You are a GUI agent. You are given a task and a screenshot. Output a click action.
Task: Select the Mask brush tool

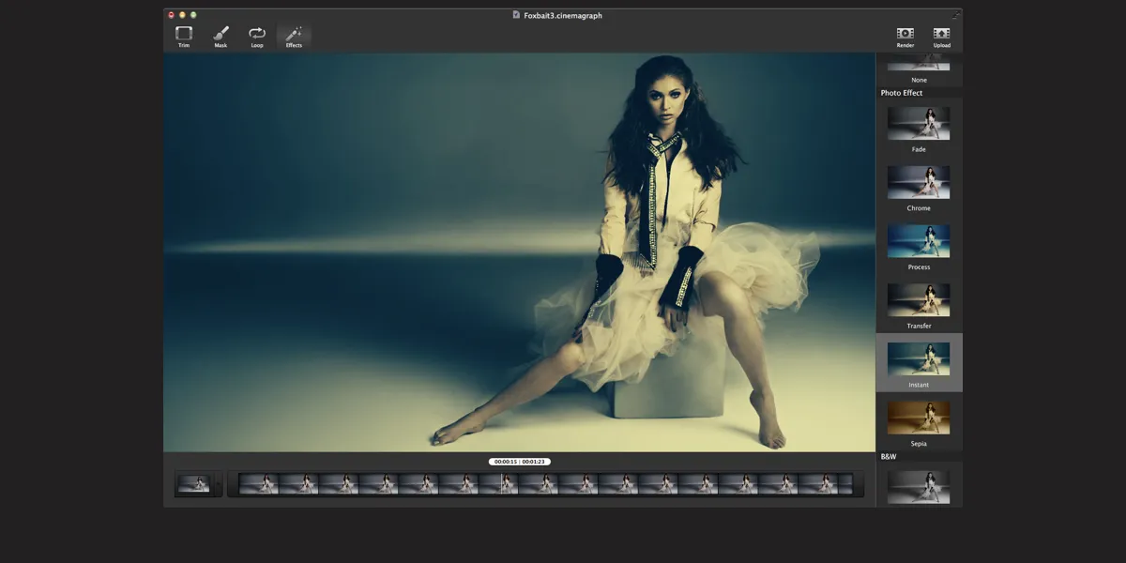221,38
